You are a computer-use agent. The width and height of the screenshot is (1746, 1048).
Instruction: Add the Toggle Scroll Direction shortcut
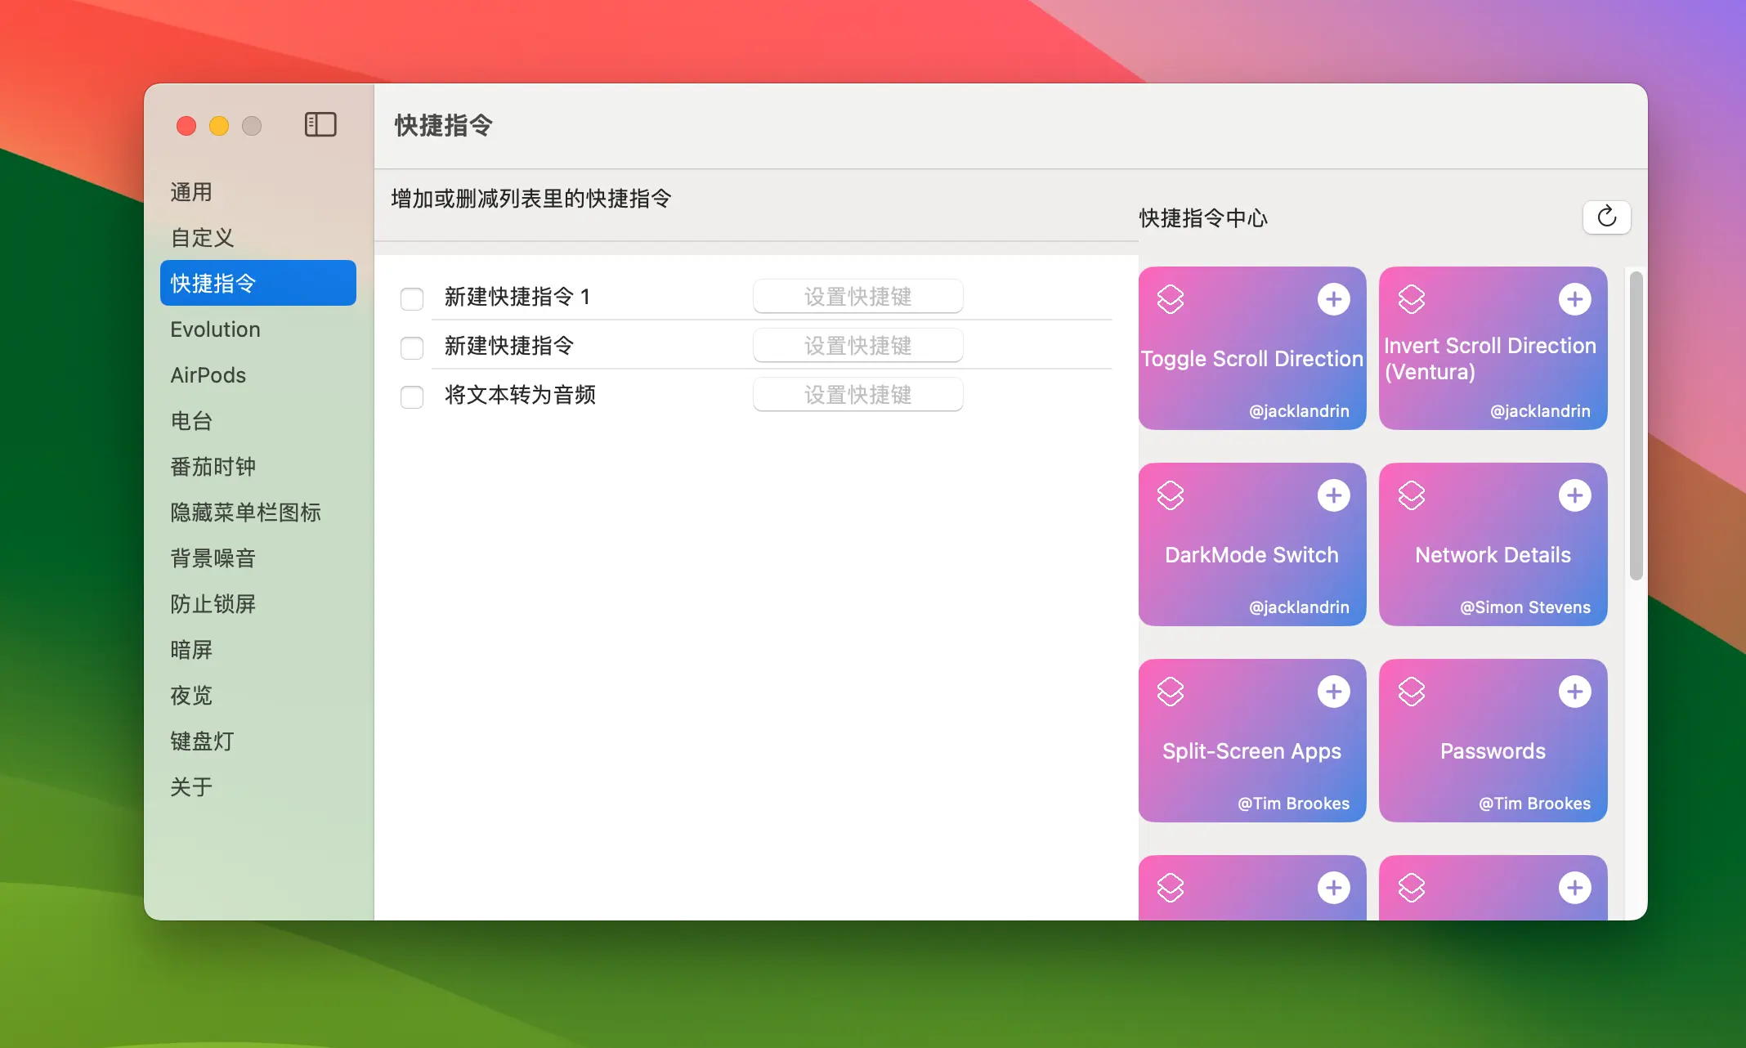pos(1333,299)
